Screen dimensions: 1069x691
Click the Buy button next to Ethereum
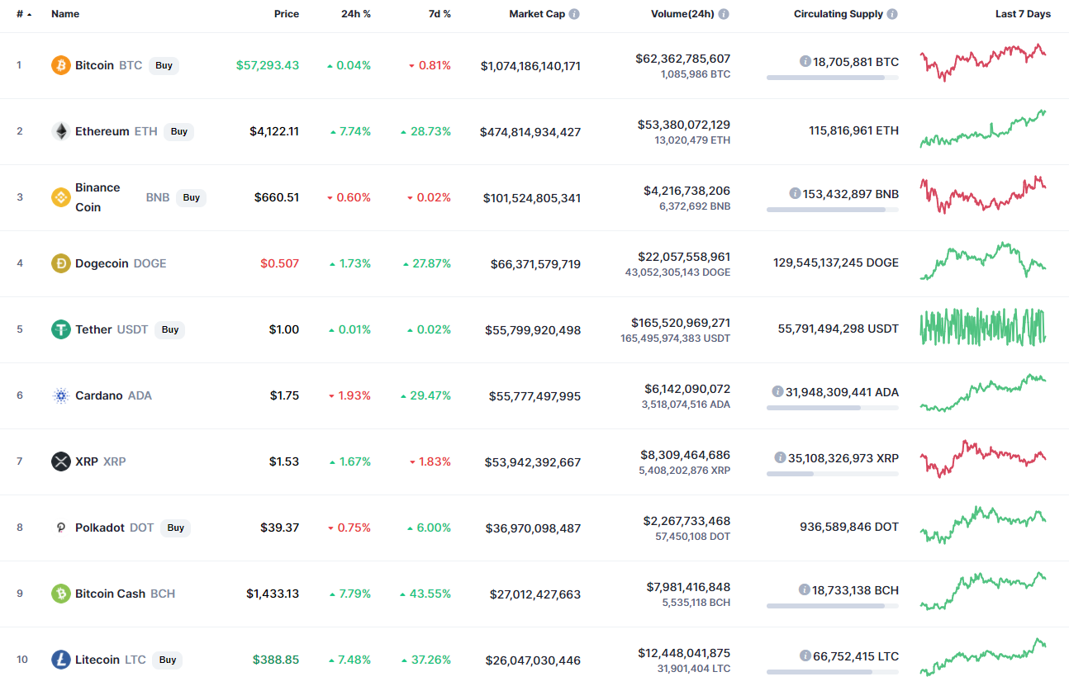[179, 131]
